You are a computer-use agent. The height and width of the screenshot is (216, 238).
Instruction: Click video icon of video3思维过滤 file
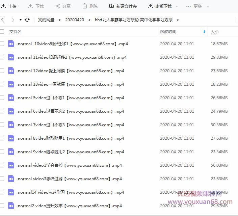pos(11,179)
